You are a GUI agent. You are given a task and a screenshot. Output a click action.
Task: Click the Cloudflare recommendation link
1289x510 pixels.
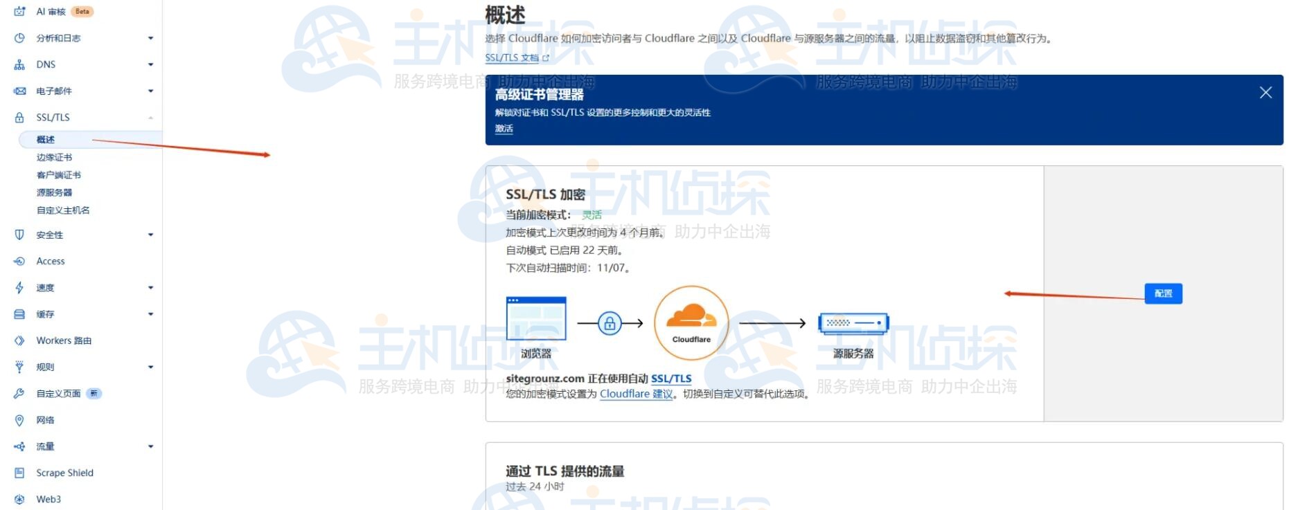click(636, 394)
